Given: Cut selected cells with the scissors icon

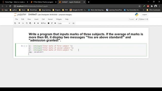Looking at the screenshot, I should pos(23,23).
